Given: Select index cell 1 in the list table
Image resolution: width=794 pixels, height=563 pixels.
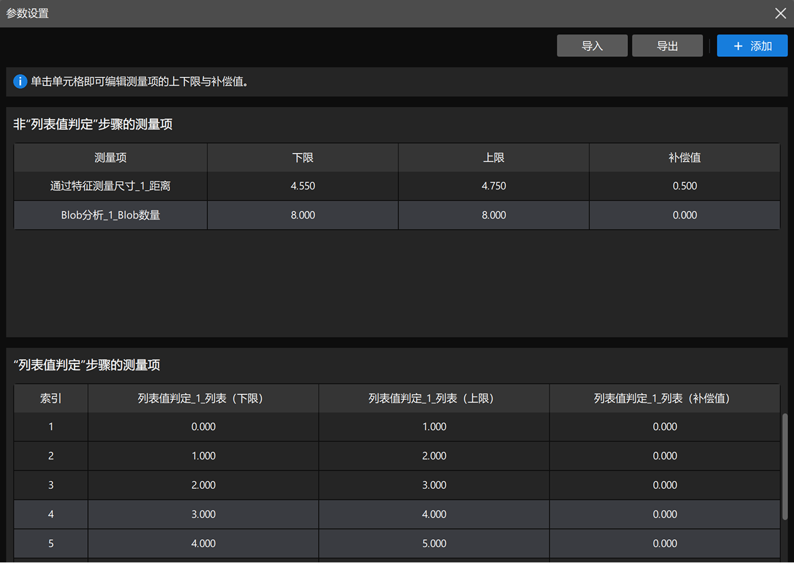Looking at the screenshot, I should point(51,427).
